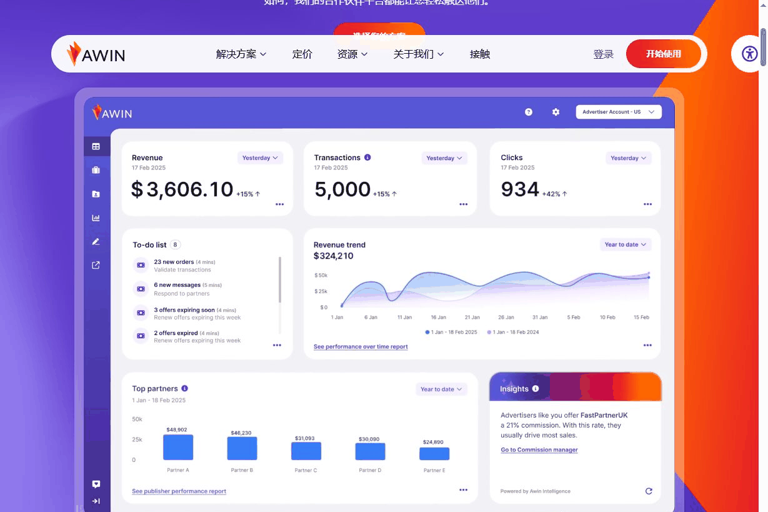Click the icon beside 2 offers expired

(141, 336)
